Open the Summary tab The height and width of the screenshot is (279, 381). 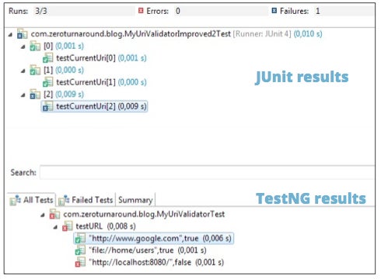135,200
